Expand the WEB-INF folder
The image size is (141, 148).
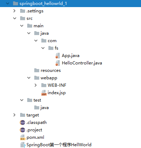click(36, 85)
